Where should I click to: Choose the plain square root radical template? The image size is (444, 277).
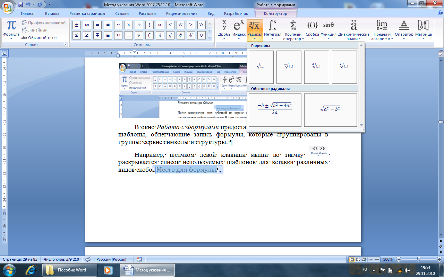[261, 67]
